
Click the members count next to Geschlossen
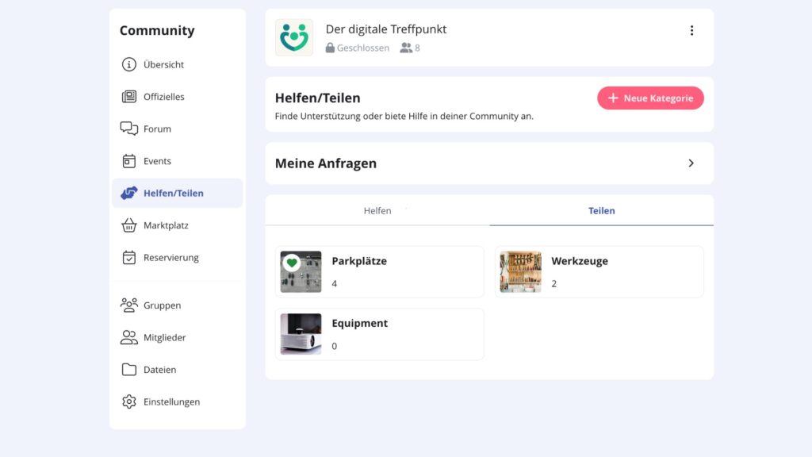click(410, 48)
